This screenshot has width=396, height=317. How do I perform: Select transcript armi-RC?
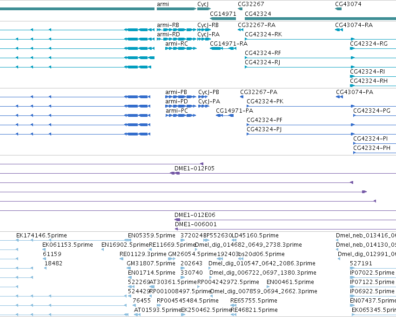[176, 44]
